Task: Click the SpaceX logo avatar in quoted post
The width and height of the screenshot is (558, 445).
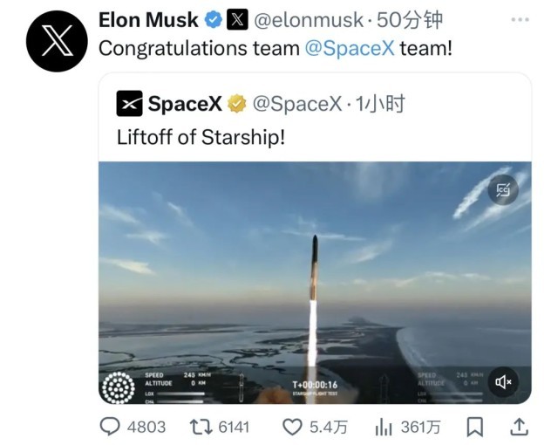Action: click(129, 104)
